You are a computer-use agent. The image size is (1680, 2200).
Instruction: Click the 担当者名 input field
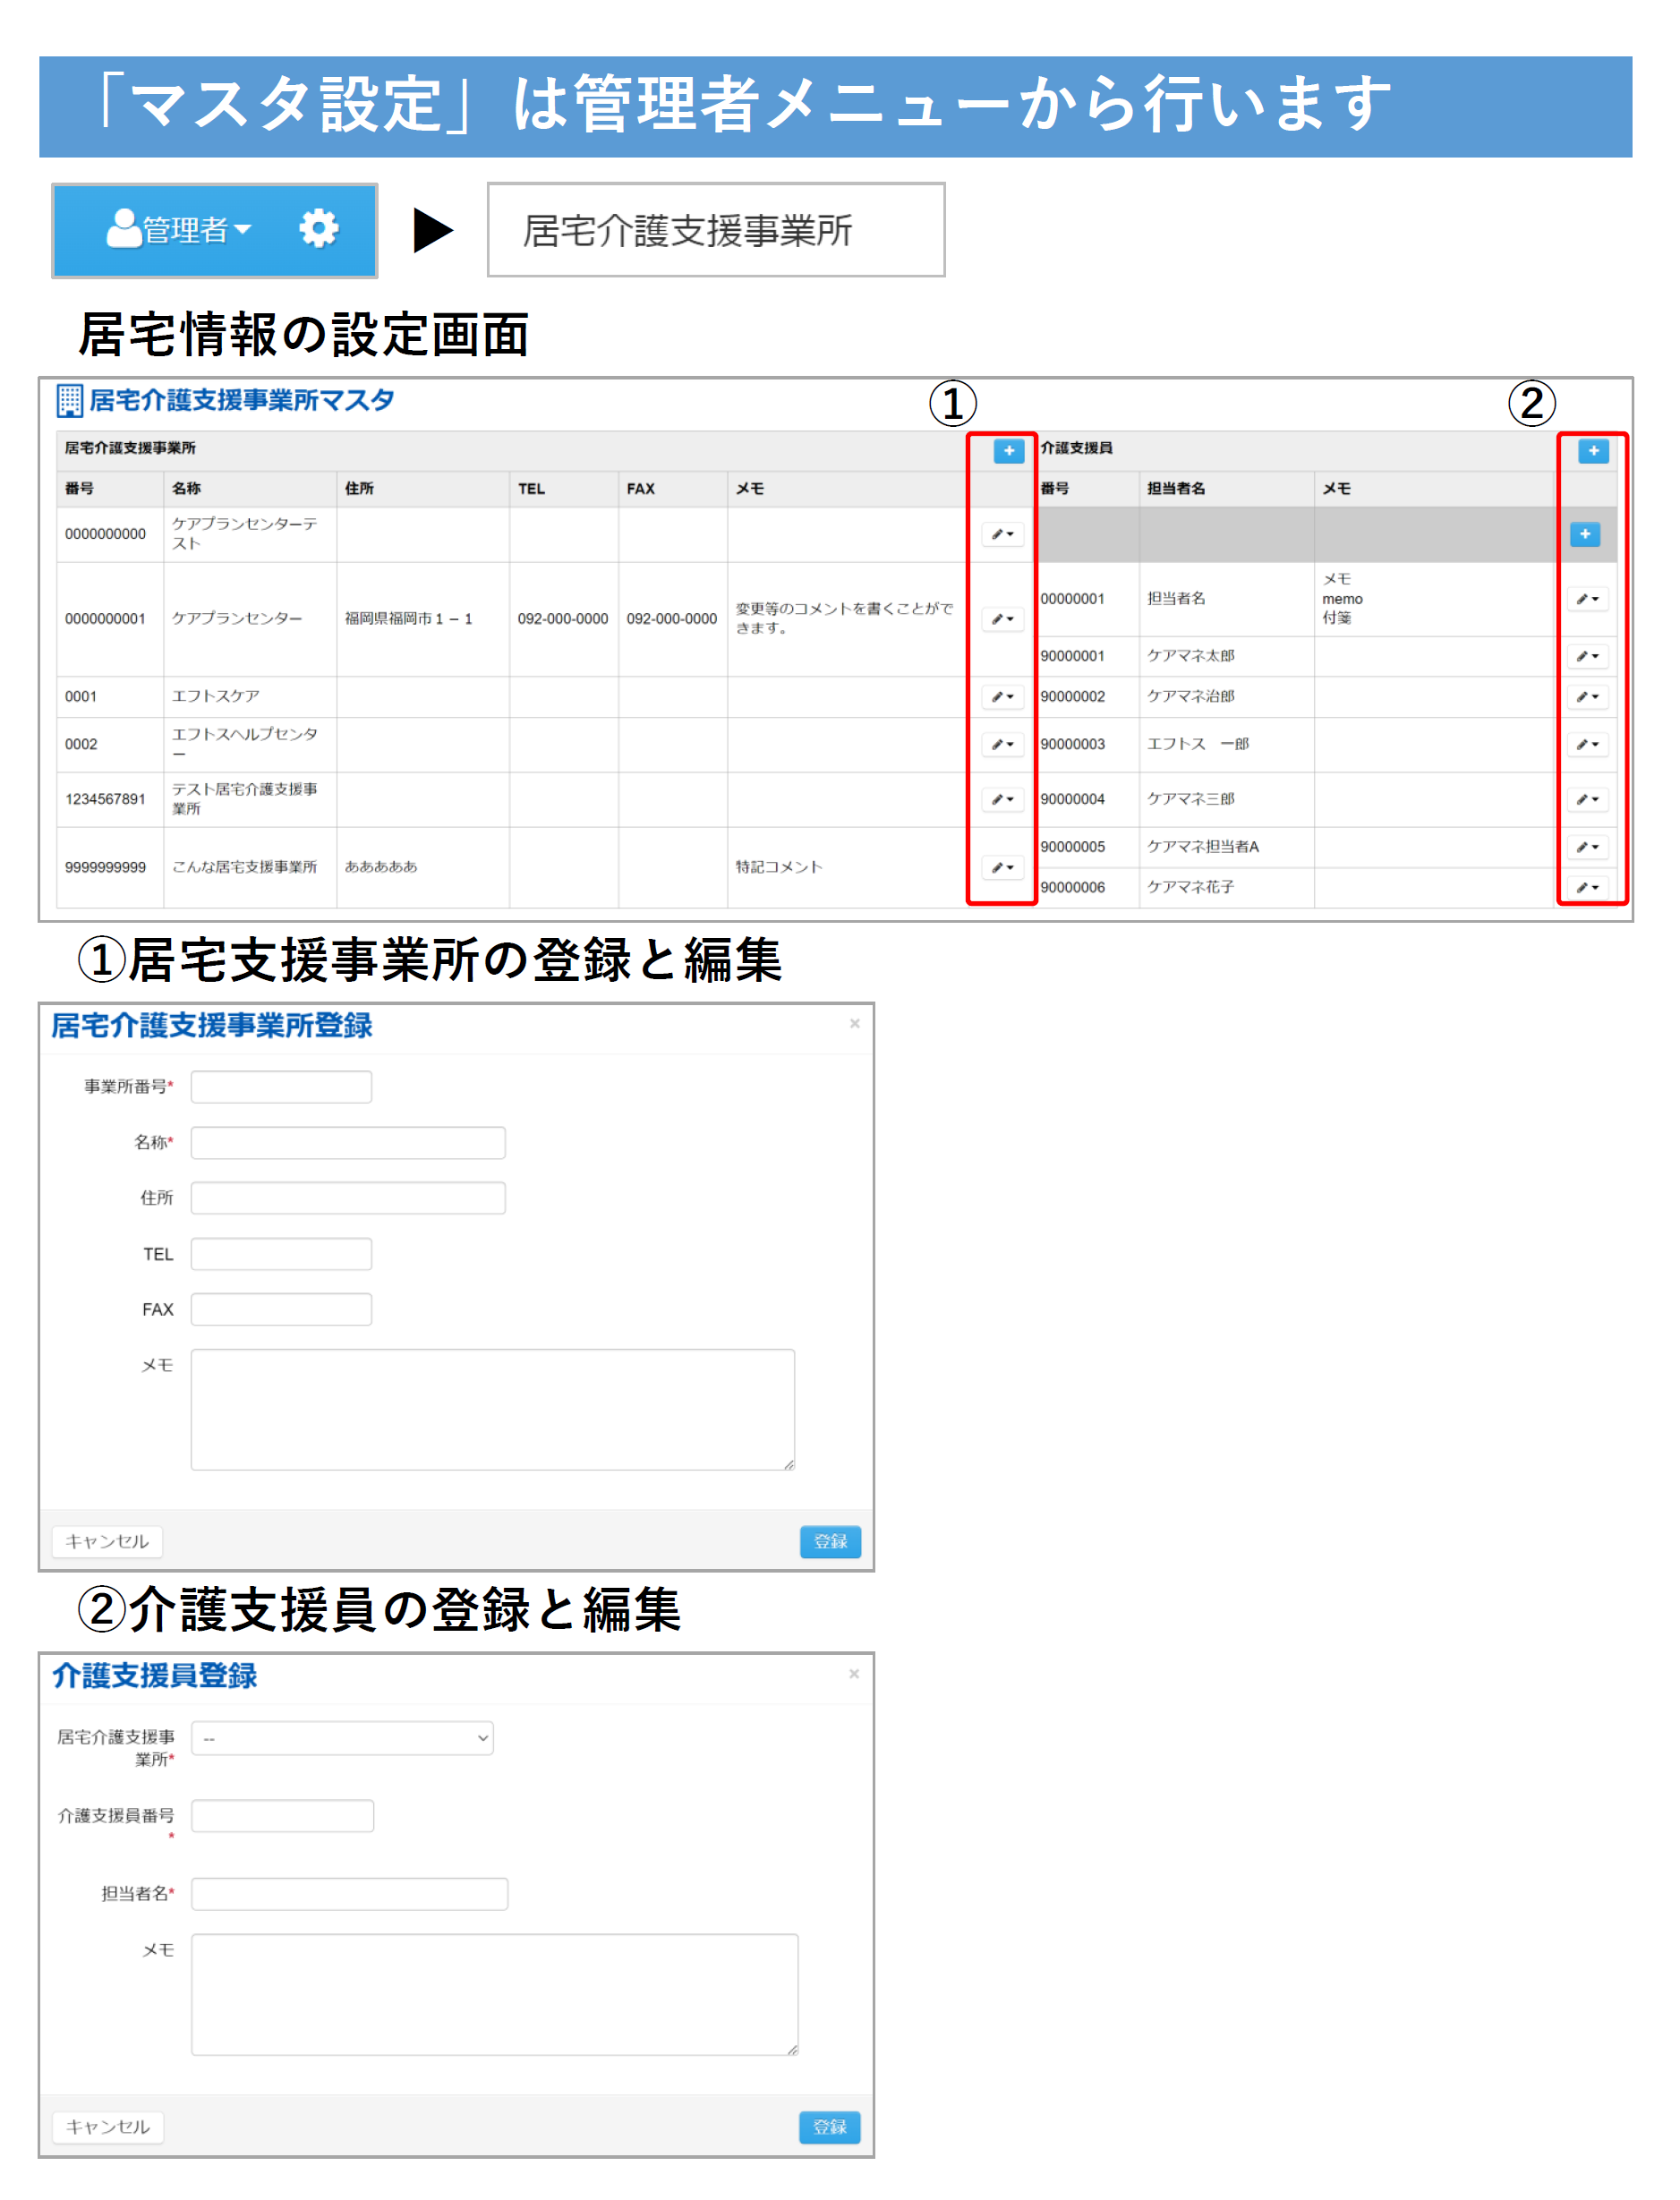pyautogui.click(x=349, y=1893)
